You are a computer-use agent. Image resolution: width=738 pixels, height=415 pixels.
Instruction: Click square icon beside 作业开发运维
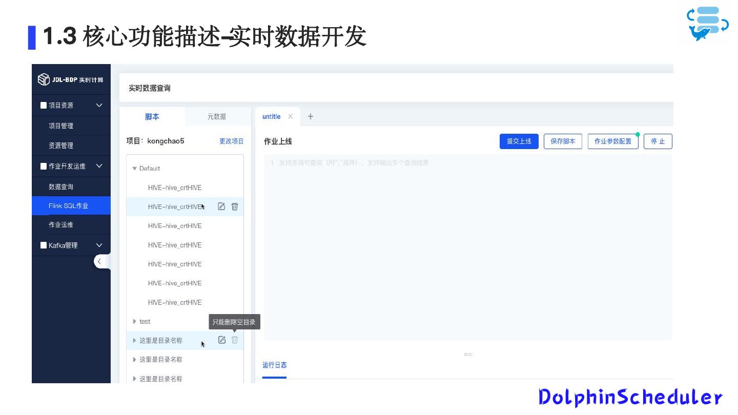pos(44,166)
